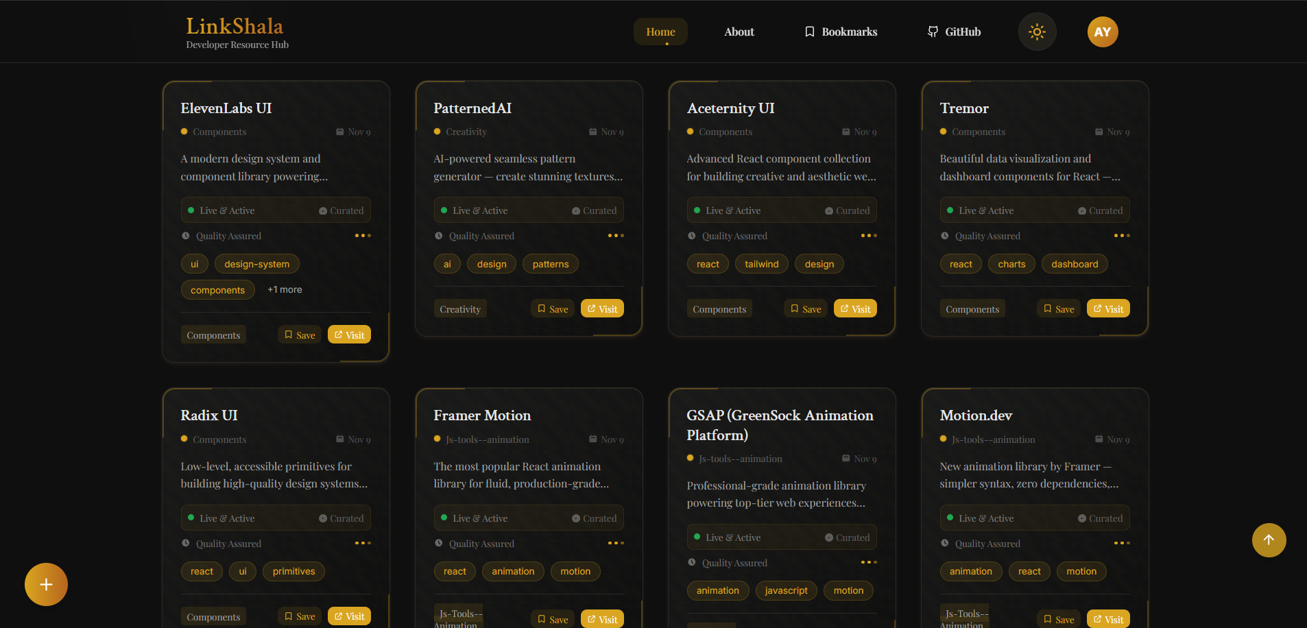Viewport: 1307px width, 628px height.
Task: Click the Save bookmark icon on ElevenLabs UI
Action: [289, 334]
